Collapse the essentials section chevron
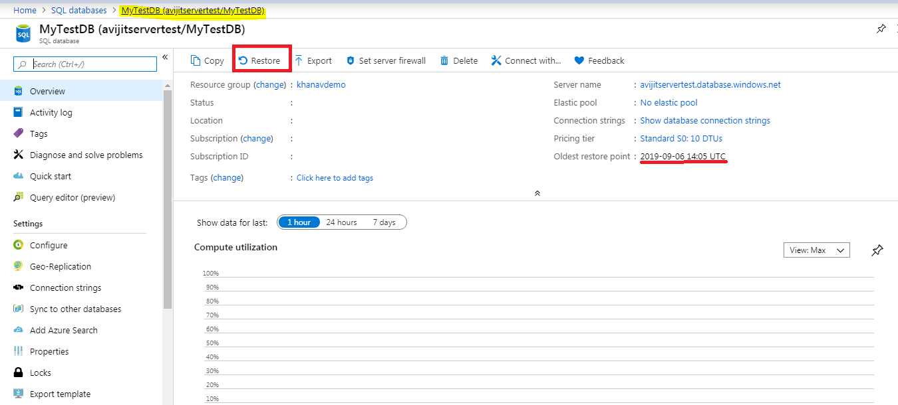 (537, 193)
